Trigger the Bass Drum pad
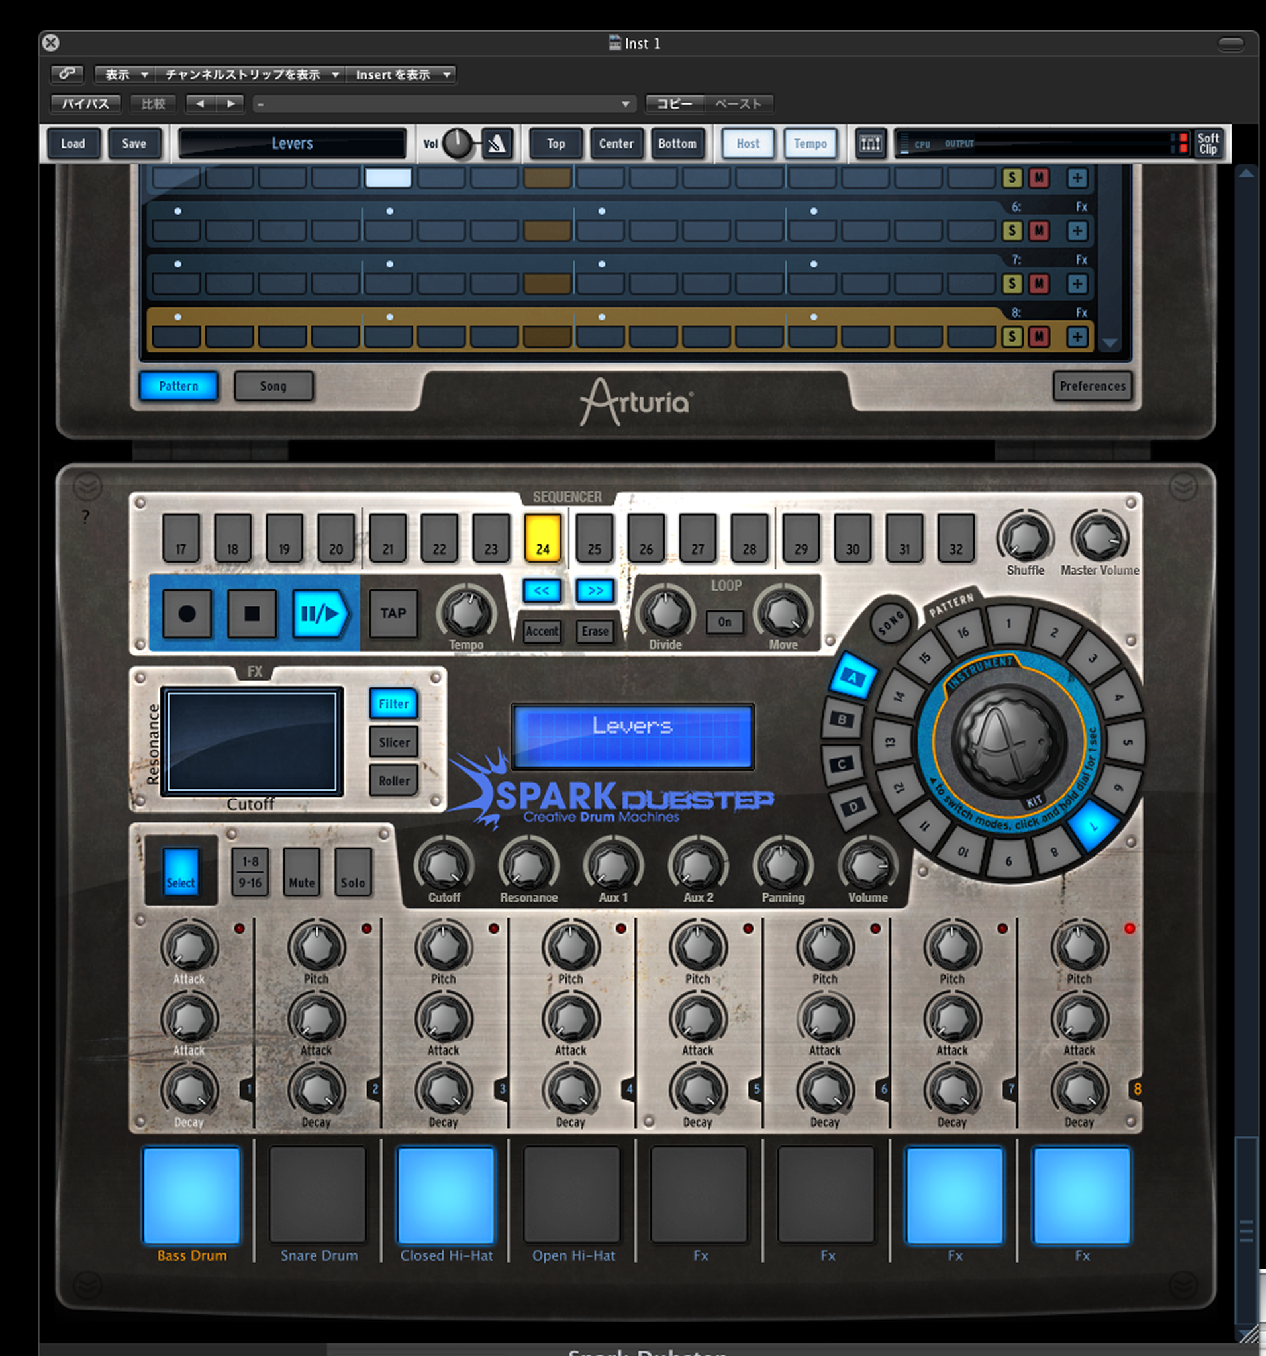1266x1356 pixels. coord(191,1196)
